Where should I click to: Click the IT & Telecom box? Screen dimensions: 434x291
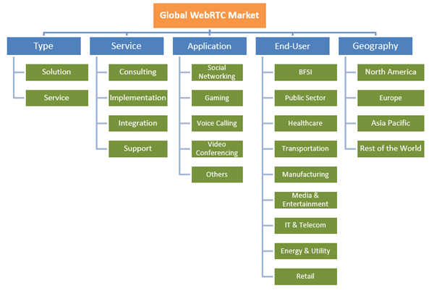(x=305, y=225)
